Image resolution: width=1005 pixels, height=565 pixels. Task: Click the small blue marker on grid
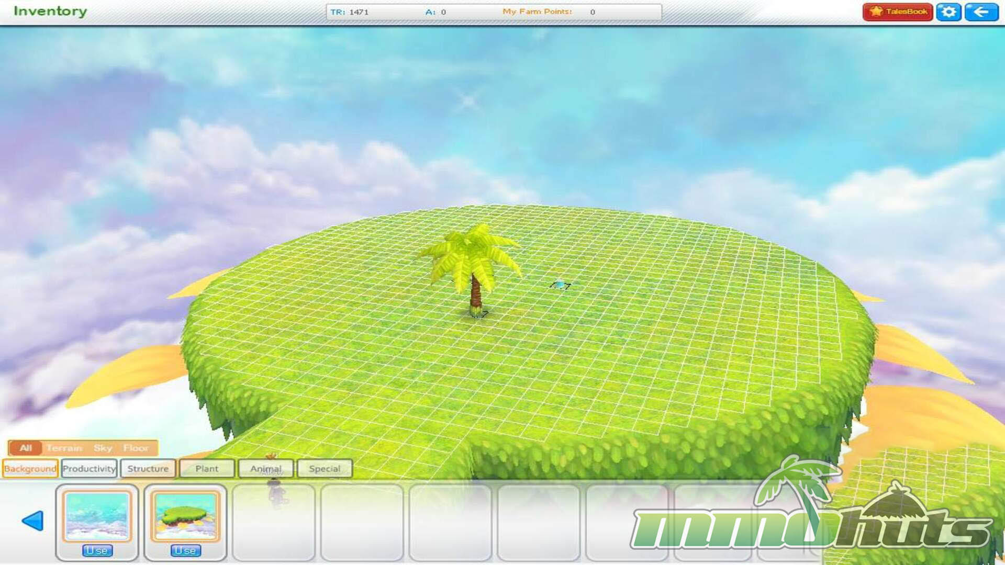(560, 285)
